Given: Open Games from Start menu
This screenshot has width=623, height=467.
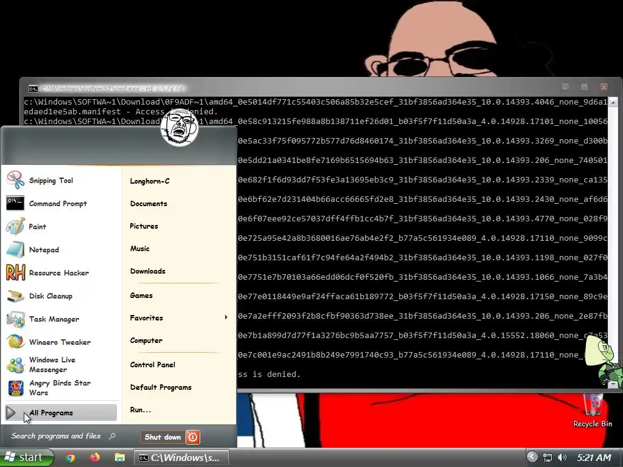Looking at the screenshot, I should coord(141,296).
